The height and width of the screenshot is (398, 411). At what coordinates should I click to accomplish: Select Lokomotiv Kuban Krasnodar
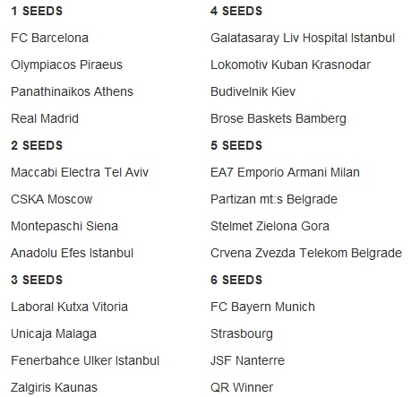(291, 65)
